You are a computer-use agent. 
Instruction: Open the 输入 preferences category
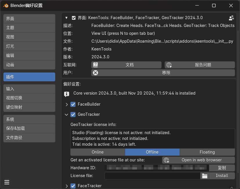point(29,89)
